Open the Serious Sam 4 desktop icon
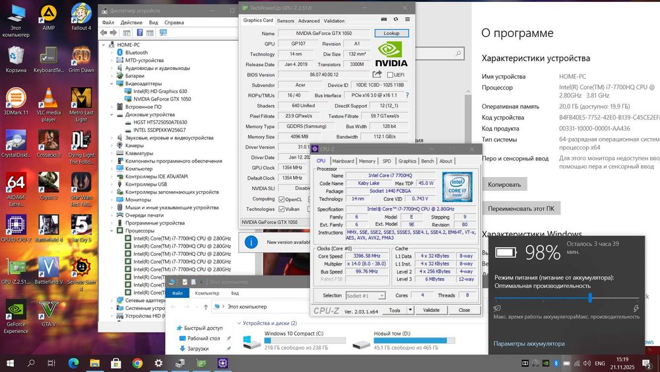Image resolution: width=660 pixels, height=372 pixels. tap(81, 274)
